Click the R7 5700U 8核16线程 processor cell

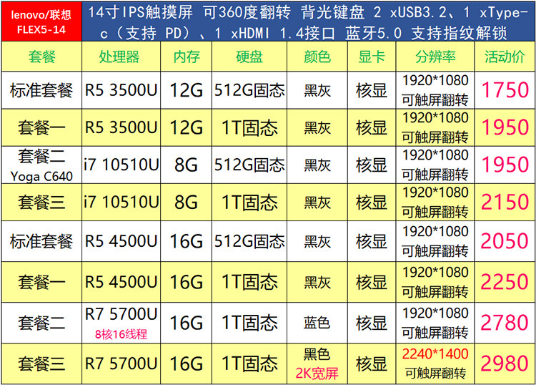[x=121, y=323]
